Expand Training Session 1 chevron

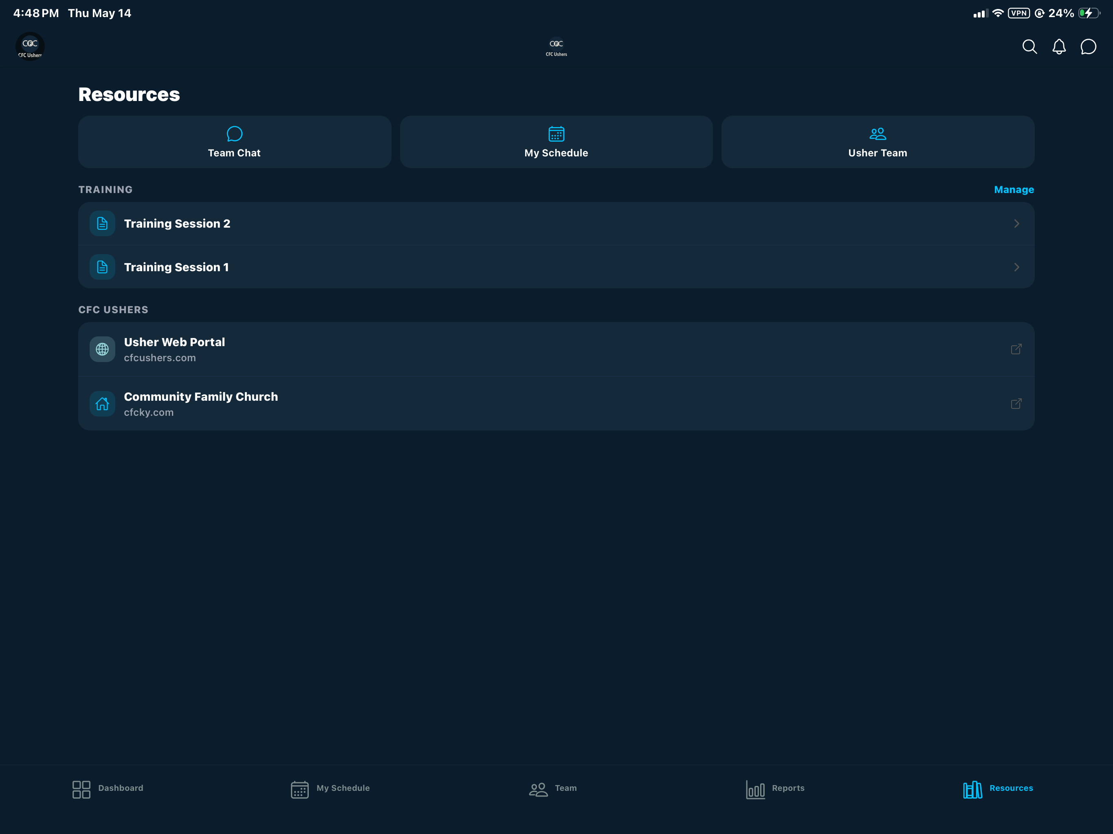(x=1016, y=267)
